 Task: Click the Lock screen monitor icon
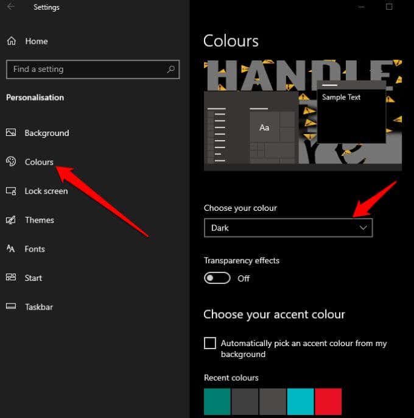(11, 191)
